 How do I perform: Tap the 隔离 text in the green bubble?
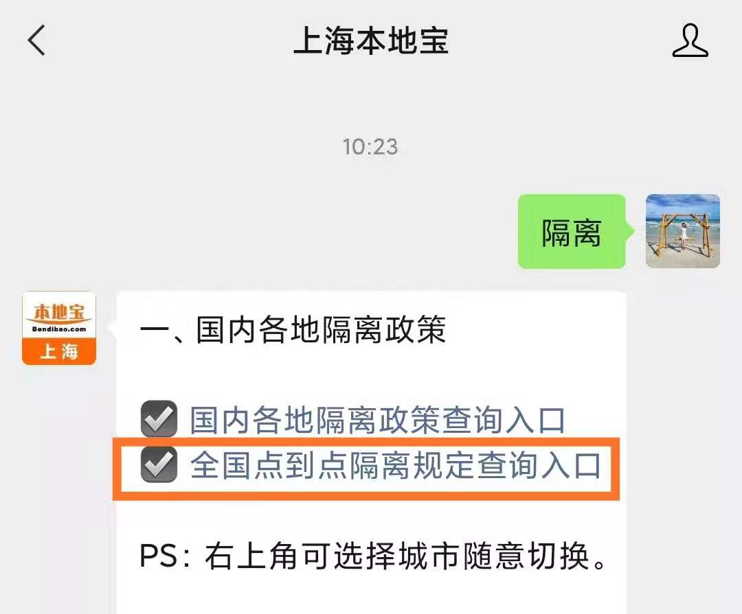(572, 233)
